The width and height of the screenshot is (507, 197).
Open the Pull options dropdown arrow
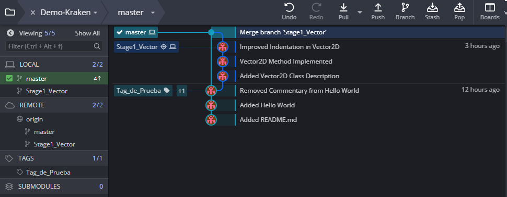click(360, 13)
